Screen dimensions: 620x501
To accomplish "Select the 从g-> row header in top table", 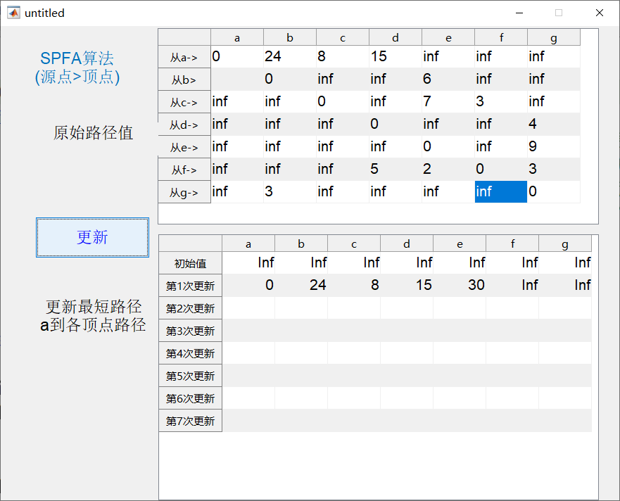I will [x=184, y=191].
